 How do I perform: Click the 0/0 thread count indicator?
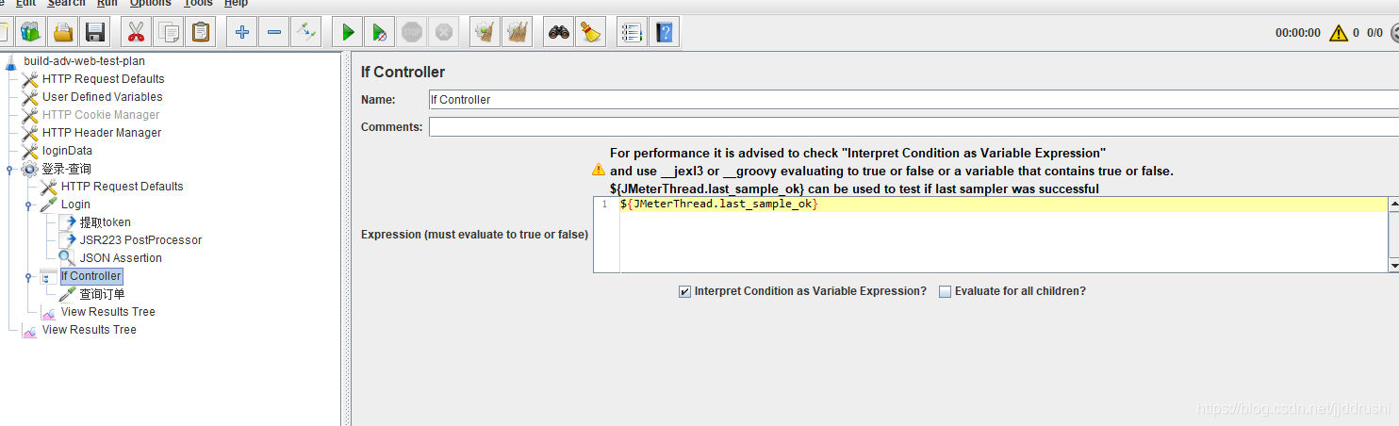[1374, 33]
